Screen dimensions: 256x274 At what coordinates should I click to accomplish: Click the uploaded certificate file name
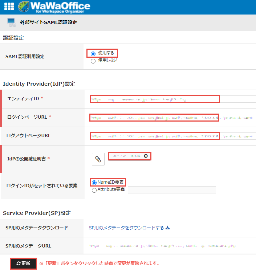coord(126,156)
